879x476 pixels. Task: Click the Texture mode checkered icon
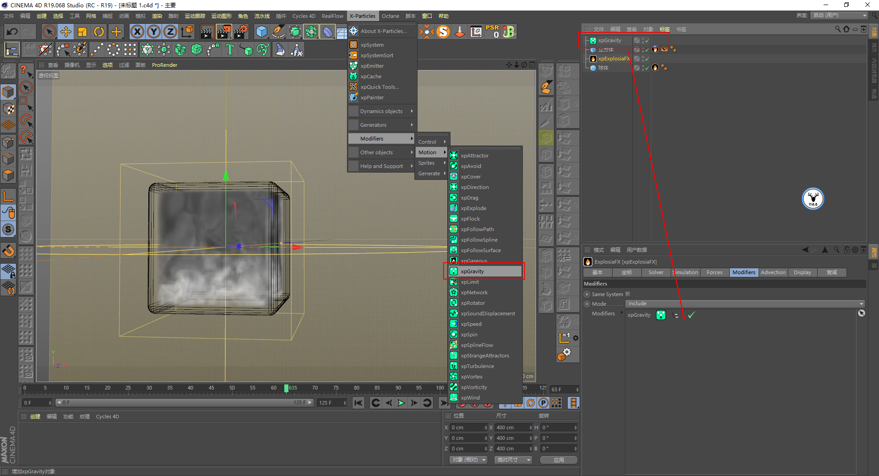tap(8, 109)
